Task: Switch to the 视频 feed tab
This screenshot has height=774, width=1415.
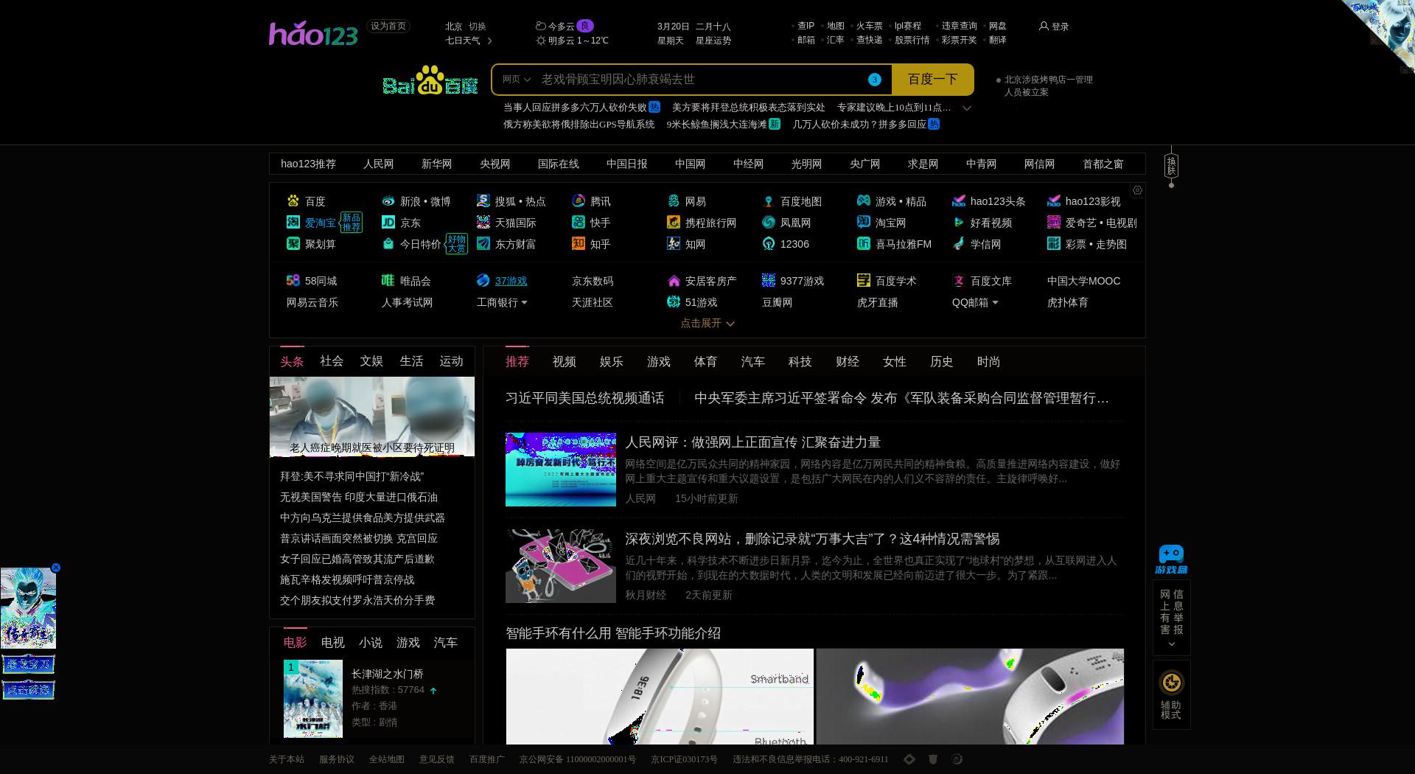Action: (x=564, y=362)
